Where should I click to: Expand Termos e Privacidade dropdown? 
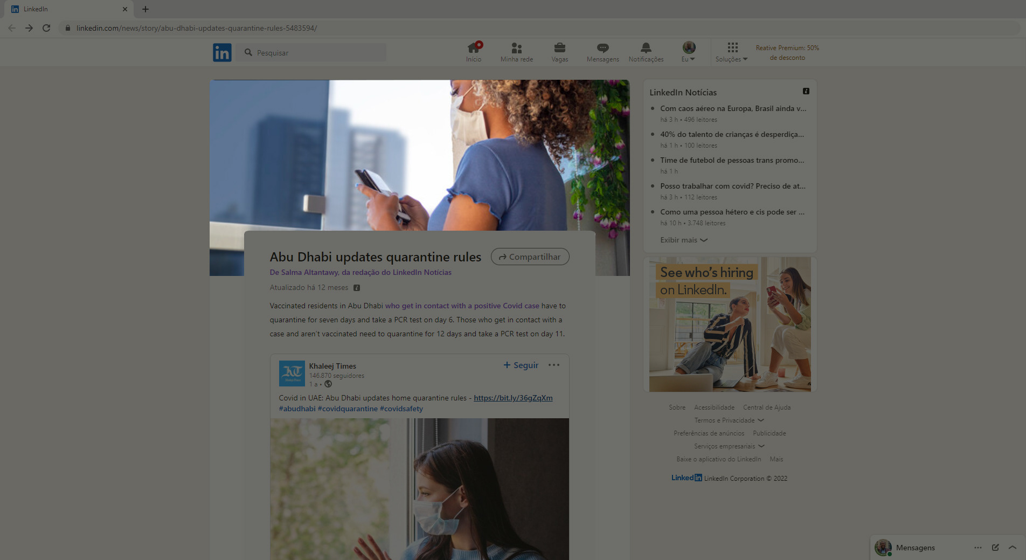pyautogui.click(x=729, y=420)
